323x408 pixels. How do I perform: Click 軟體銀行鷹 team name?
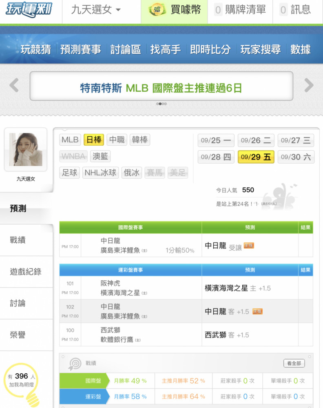pyautogui.click(x=117, y=339)
